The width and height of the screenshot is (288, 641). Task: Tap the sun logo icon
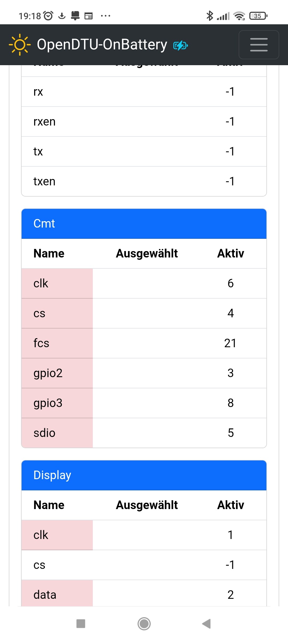click(20, 45)
